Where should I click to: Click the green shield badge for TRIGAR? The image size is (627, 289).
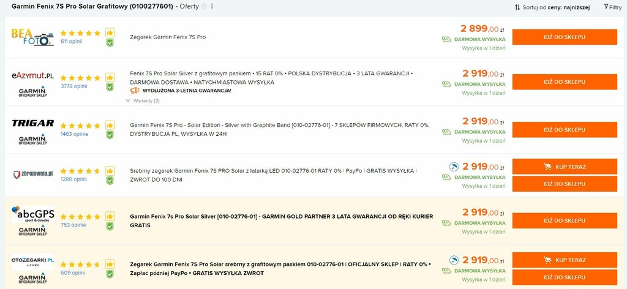pos(110,135)
